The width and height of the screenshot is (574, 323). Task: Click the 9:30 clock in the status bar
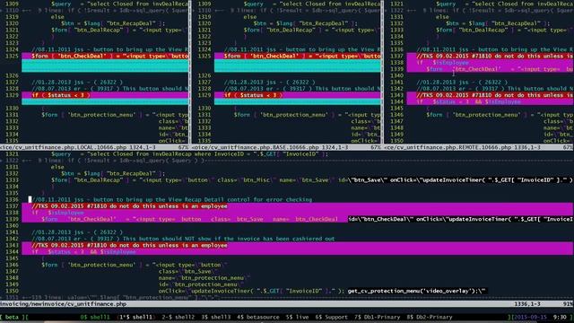pyautogui.click(x=560, y=317)
